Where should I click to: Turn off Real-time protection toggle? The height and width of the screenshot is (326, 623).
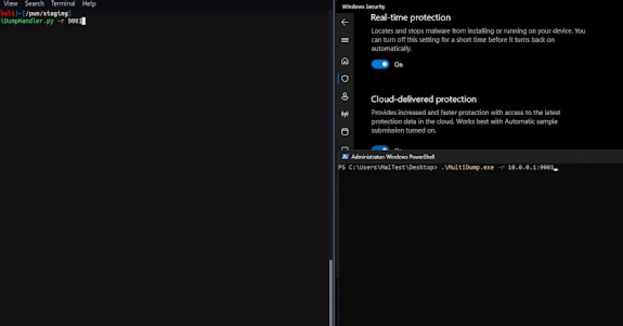point(380,64)
